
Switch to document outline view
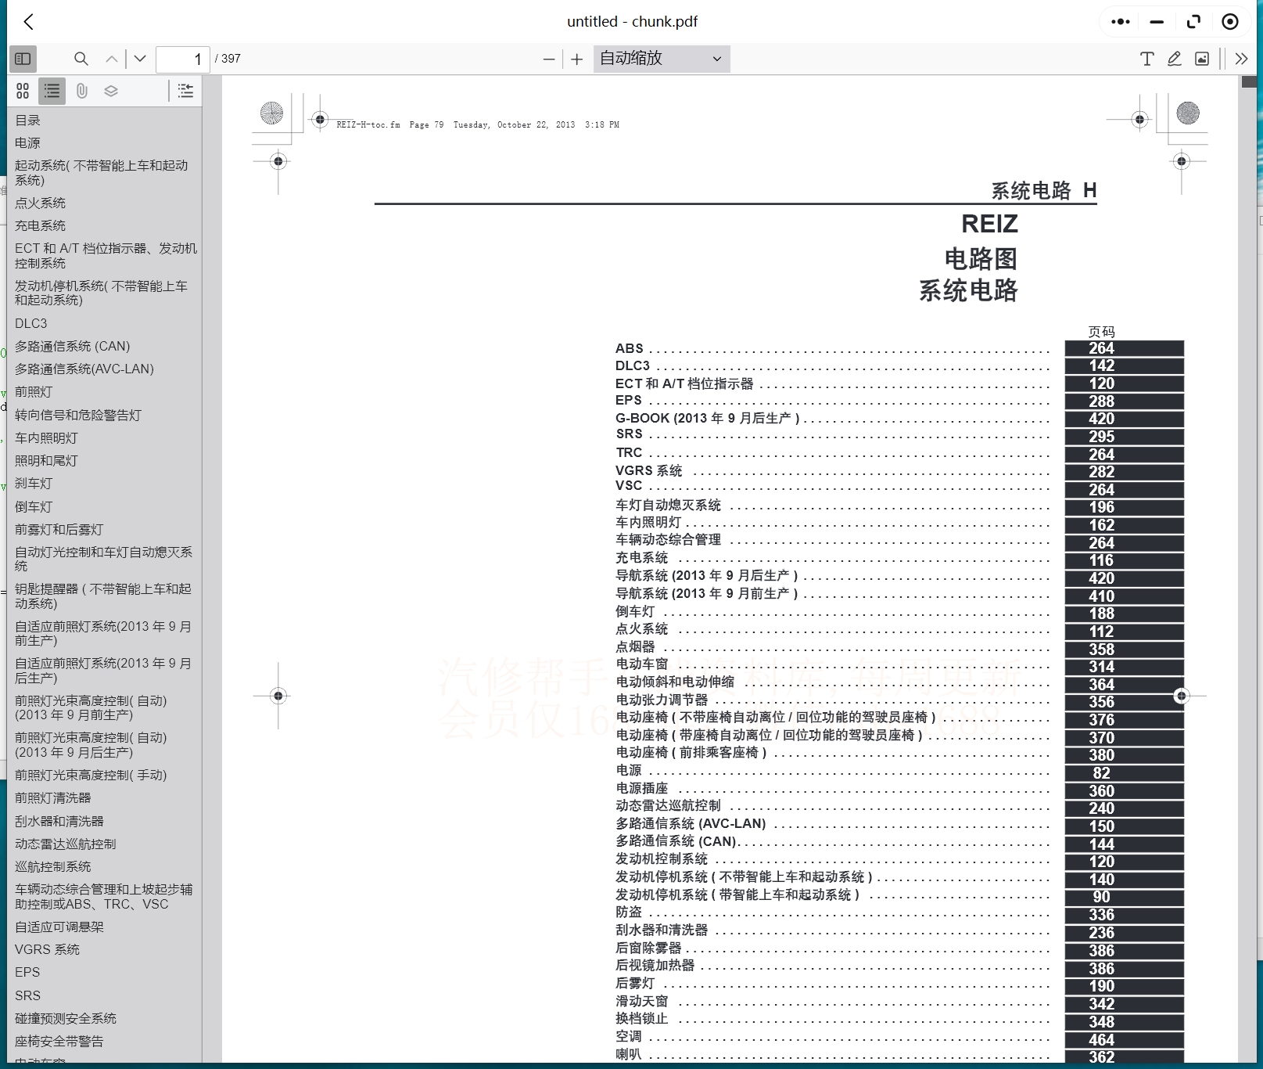coord(52,91)
